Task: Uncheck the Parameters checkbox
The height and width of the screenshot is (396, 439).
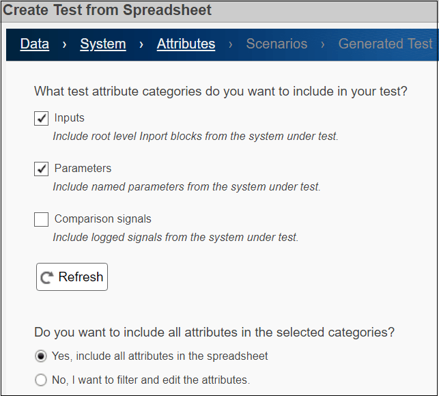Action: coord(42,169)
